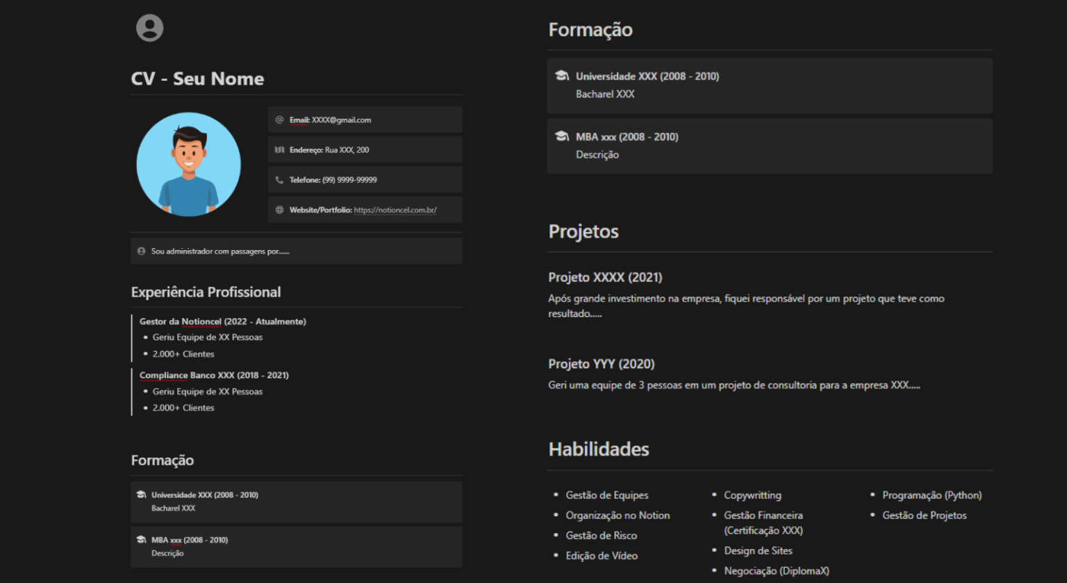The image size is (1067, 583).
Task: Click the at-sign icon beside Email
Action: (279, 120)
